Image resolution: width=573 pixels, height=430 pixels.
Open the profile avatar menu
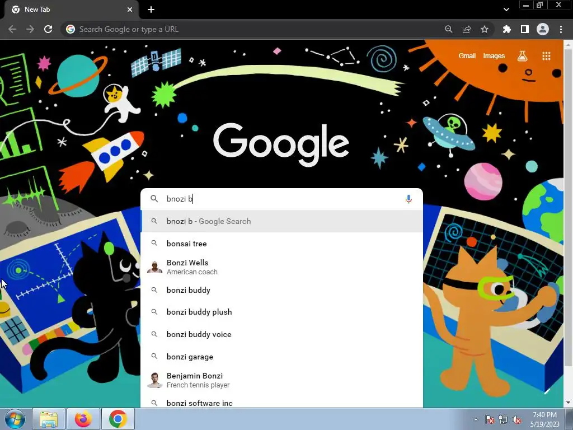[542, 29]
